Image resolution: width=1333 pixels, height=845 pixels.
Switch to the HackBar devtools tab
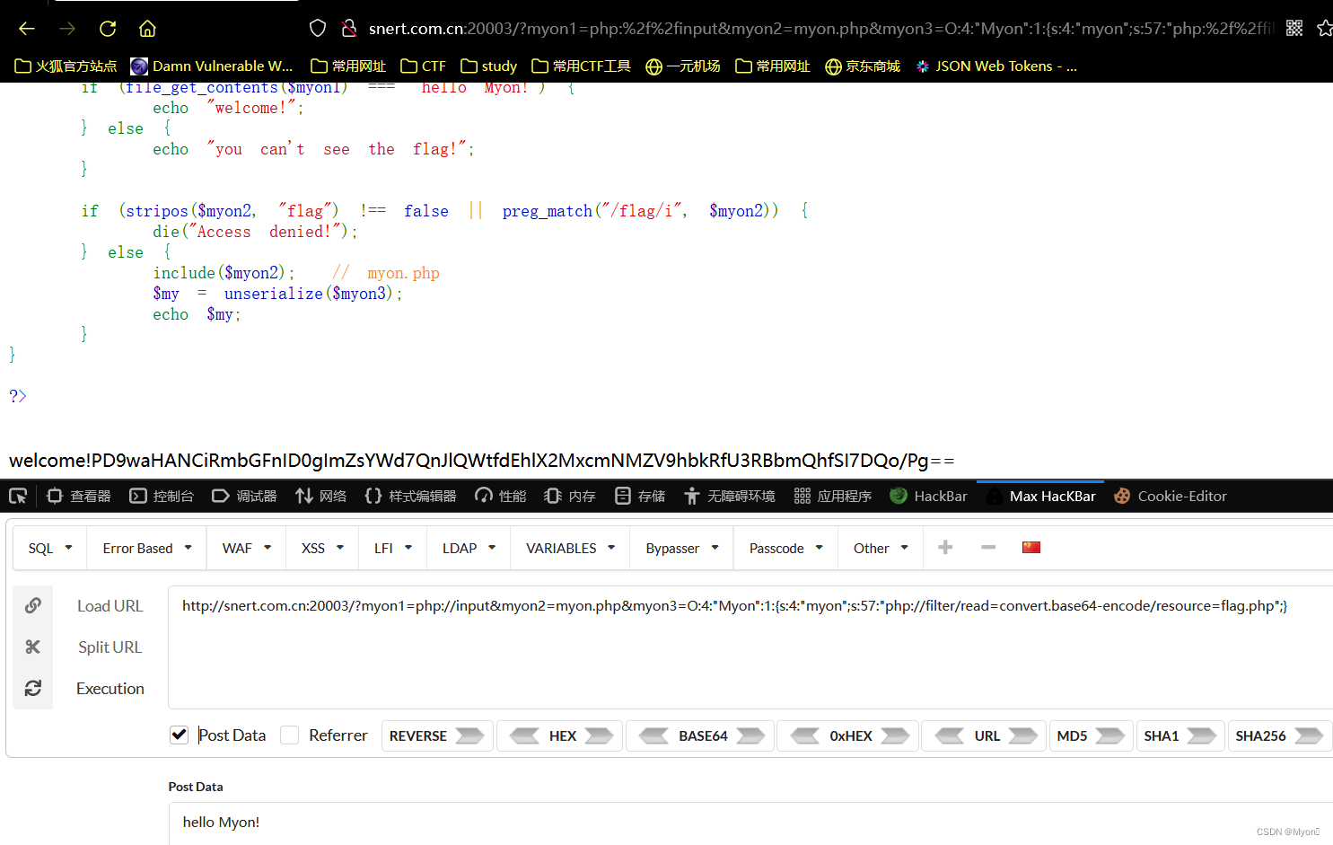pos(928,496)
